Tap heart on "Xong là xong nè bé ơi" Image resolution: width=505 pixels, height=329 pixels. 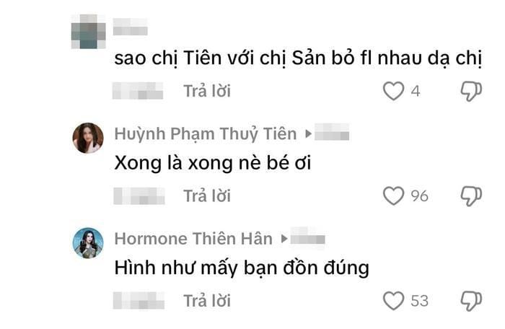point(393,196)
